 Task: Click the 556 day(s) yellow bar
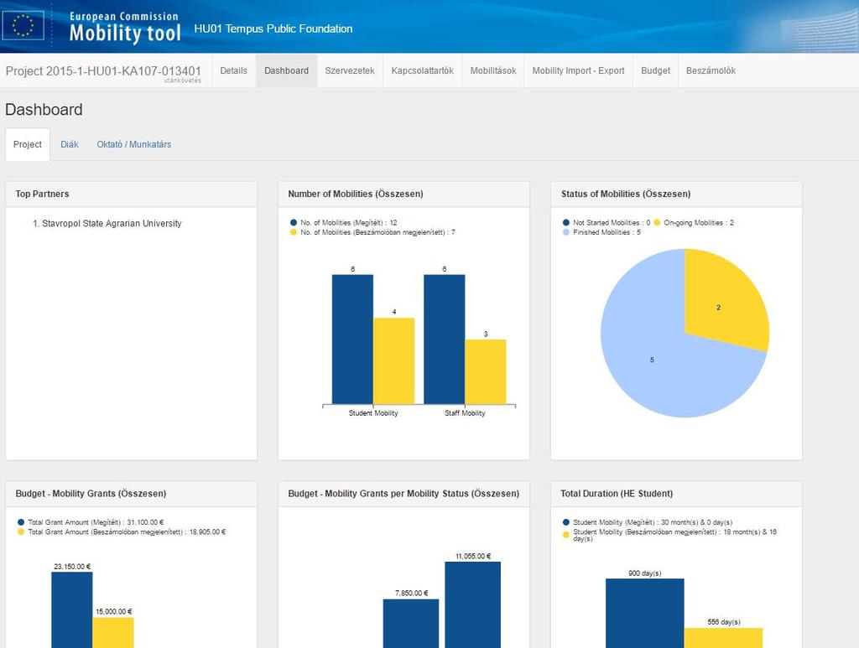723,638
